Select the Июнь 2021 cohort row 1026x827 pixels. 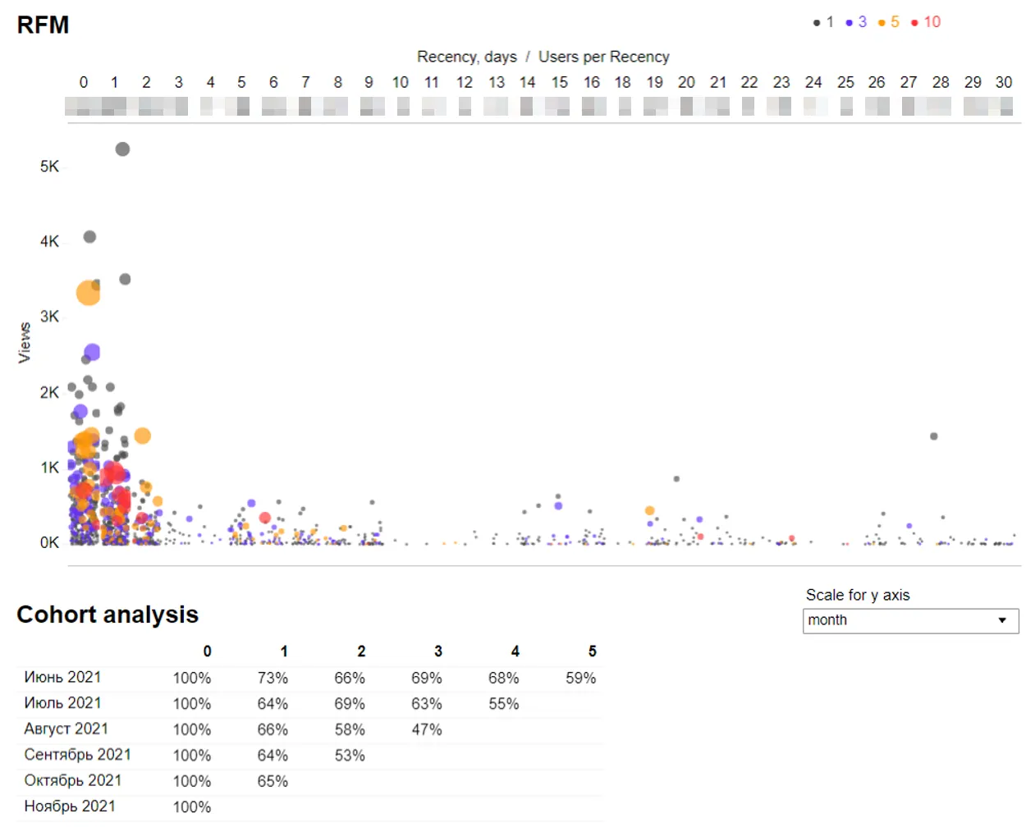[62, 677]
